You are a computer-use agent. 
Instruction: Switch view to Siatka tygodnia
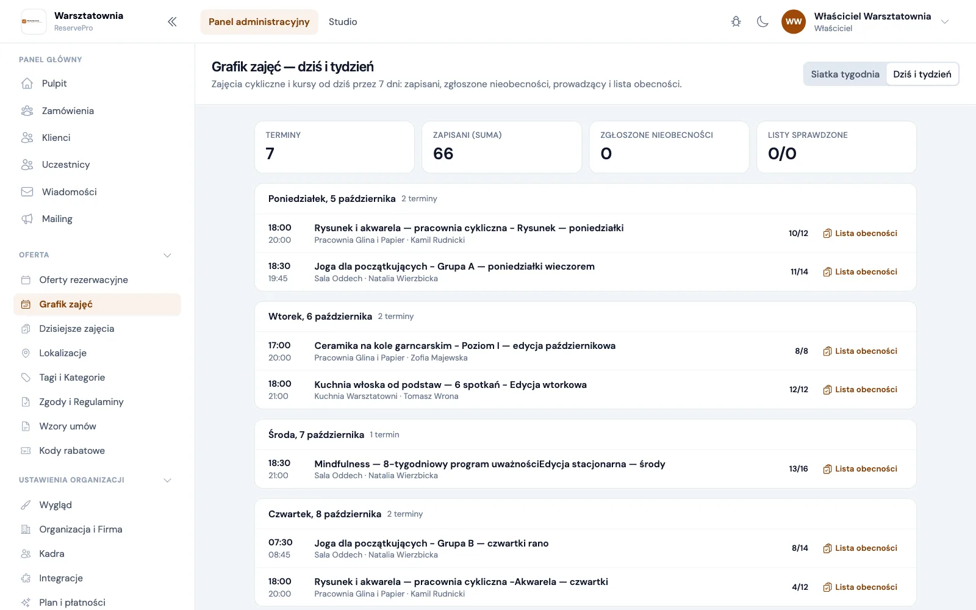tap(845, 74)
